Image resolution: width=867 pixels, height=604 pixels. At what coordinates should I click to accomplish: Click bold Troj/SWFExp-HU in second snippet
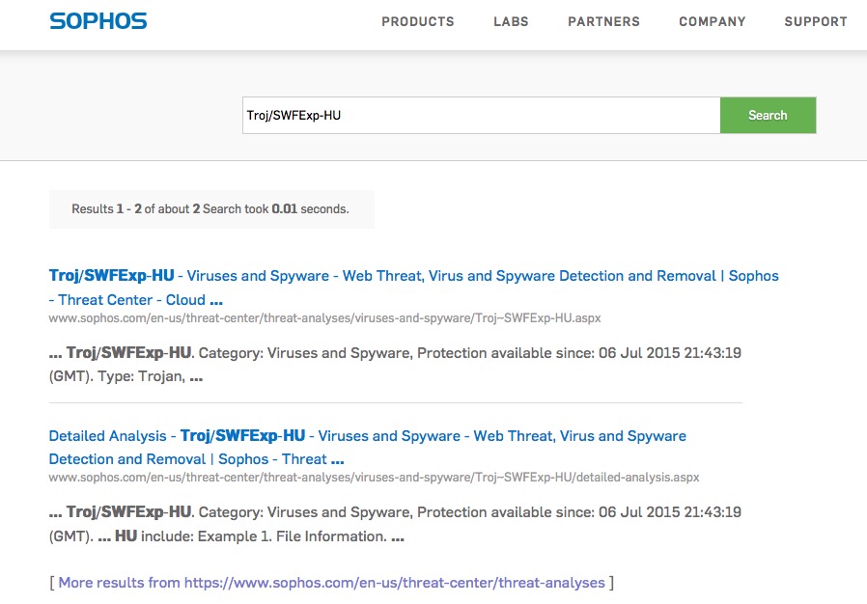(128, 512)
